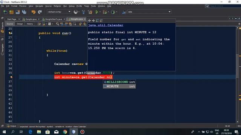Open Windows Start menu
Screen dimensions: 241x135
pos(4,132)
